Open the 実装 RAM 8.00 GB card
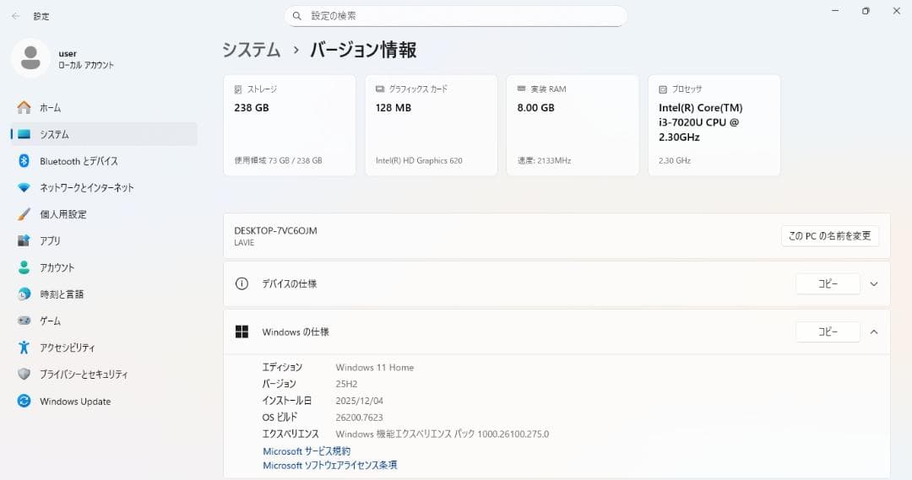912x480 pixels. [x=573, y=125]
